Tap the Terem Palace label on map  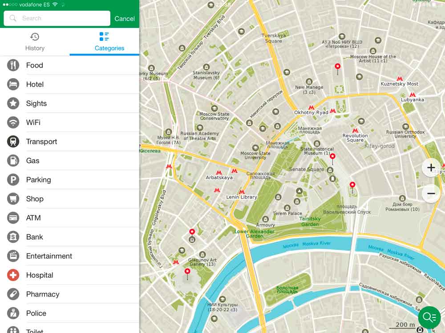point(287,214)
